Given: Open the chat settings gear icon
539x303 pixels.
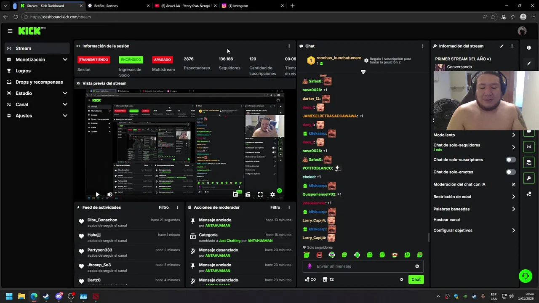Looking at the screenshot, I should click(x=401, y=279).
